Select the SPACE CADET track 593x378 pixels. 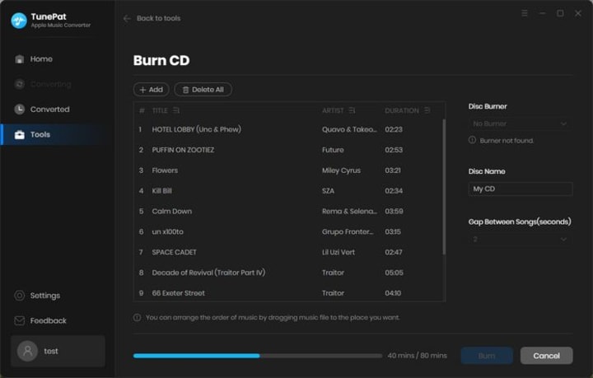(287, 252)
